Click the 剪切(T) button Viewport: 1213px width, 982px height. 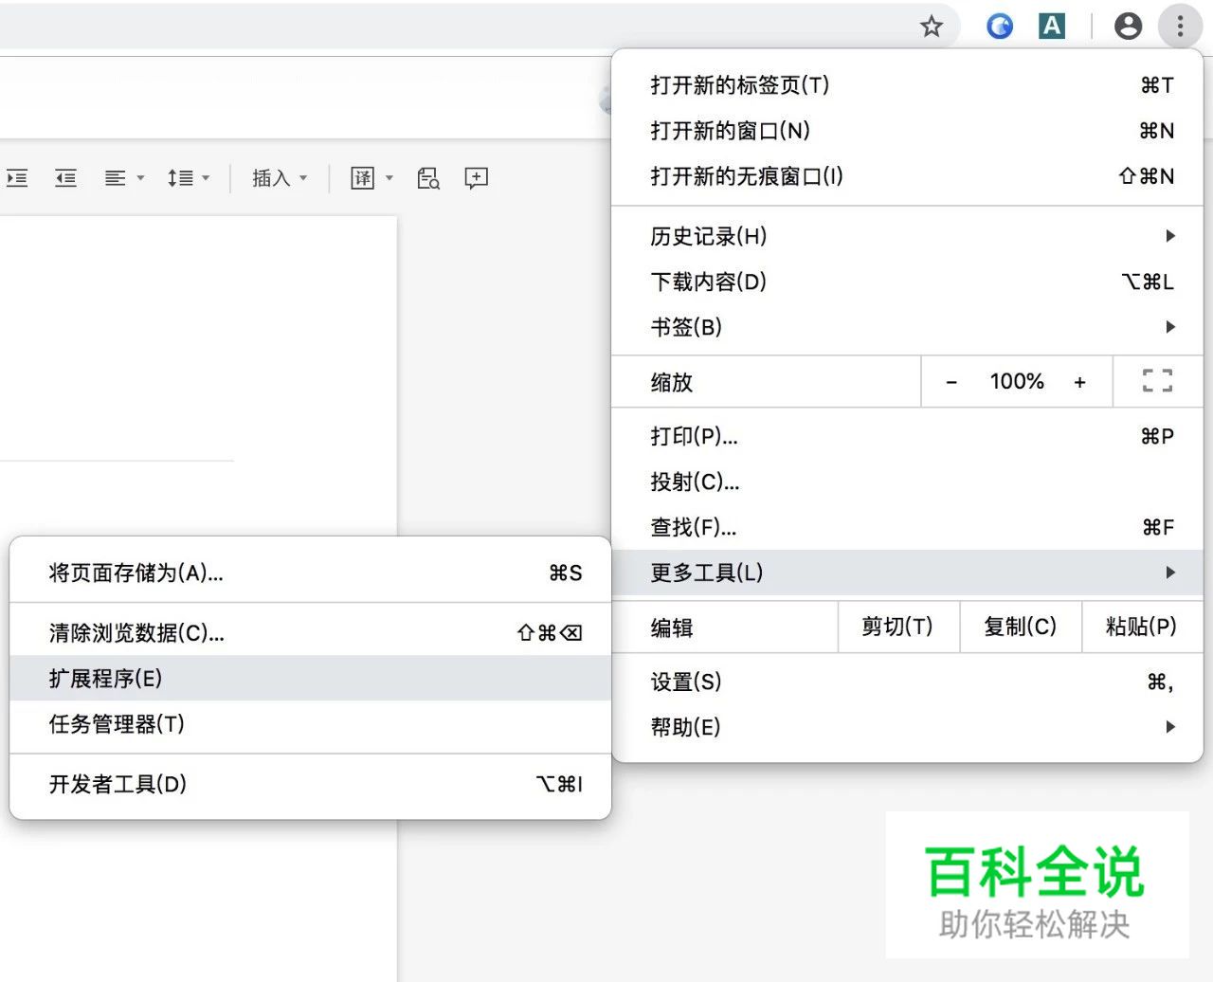tap(897, 627)
